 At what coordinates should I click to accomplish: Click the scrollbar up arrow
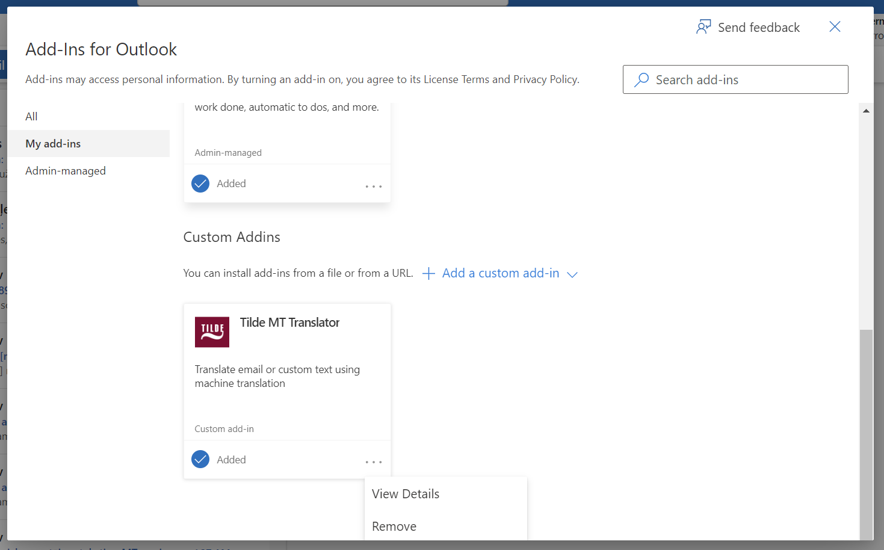tap(866, 111)
